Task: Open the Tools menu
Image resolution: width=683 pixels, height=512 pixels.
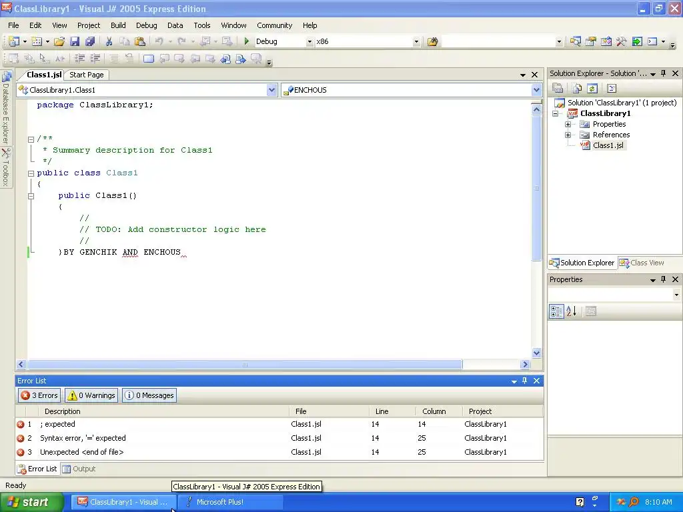Action: [202, 25]
